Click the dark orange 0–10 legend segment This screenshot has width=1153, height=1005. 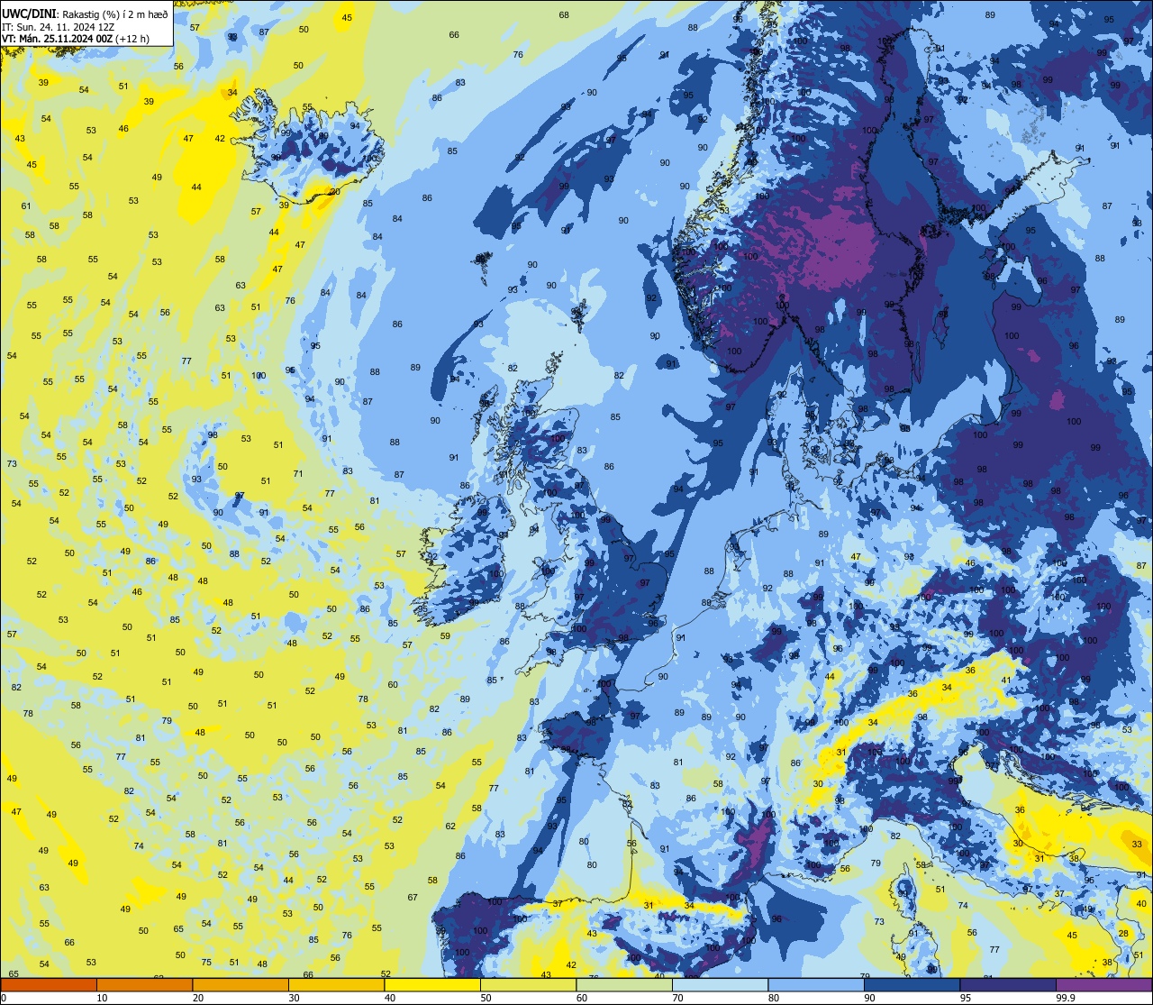point(49,985)
